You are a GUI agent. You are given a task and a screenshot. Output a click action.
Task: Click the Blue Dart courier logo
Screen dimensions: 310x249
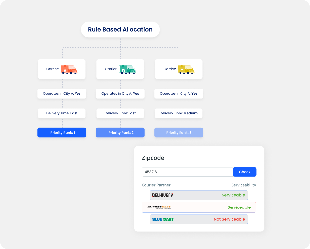[x=163, y=219]
